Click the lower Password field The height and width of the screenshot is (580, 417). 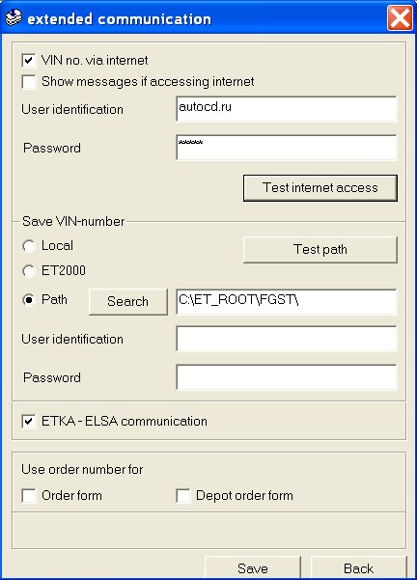(287, 377)
